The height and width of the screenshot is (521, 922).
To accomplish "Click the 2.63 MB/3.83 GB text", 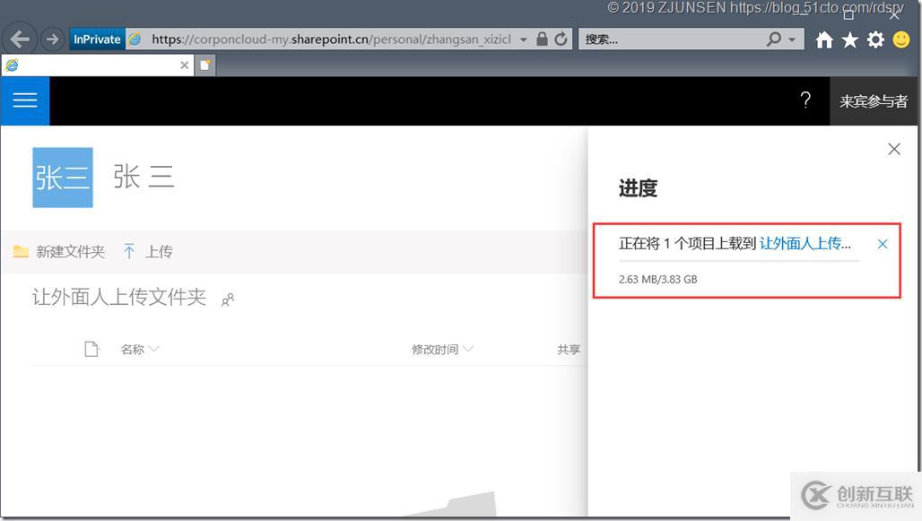I will (x=657, y=279).
